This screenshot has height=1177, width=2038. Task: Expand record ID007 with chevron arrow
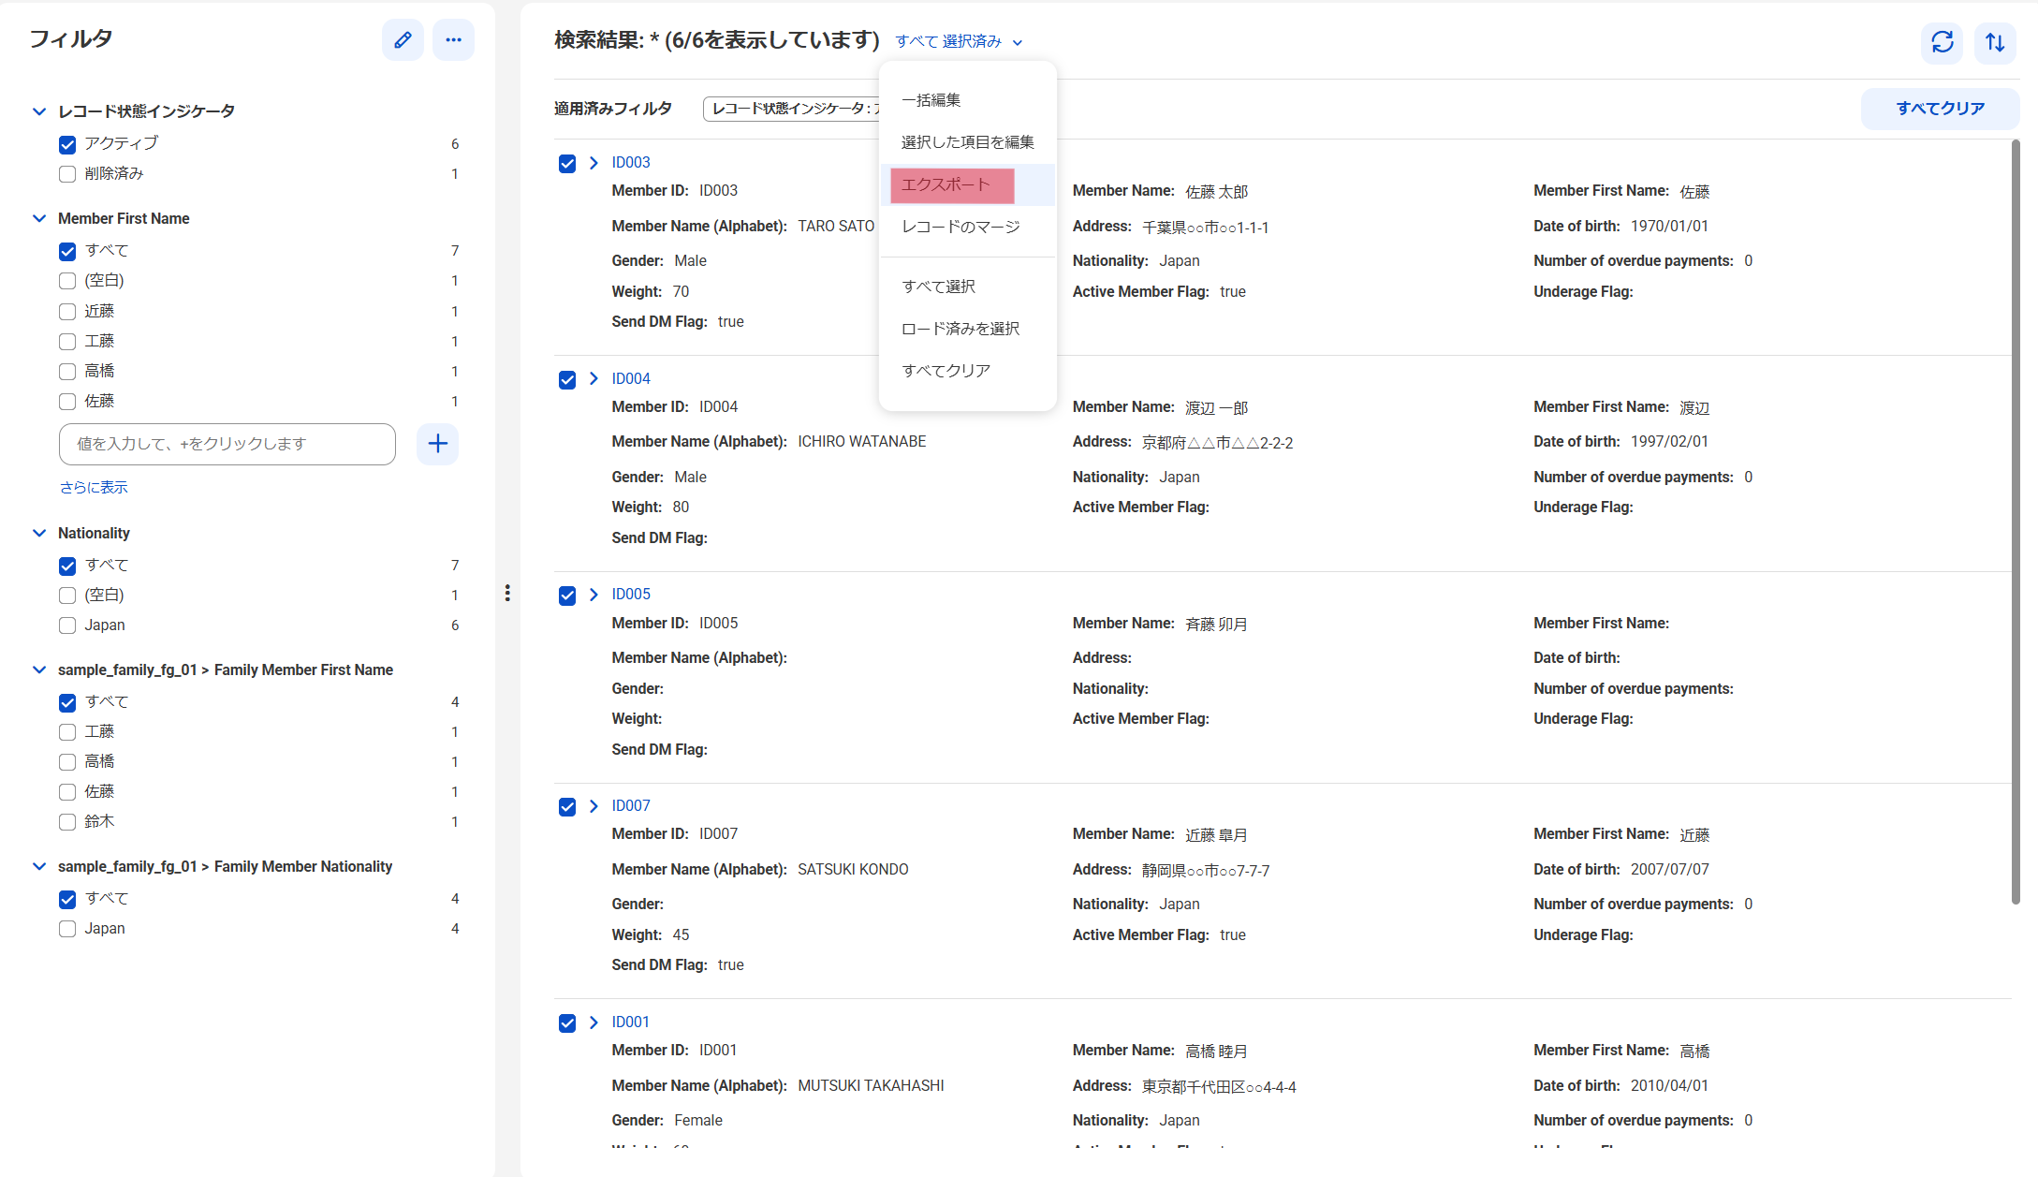[x=594, y=806]
